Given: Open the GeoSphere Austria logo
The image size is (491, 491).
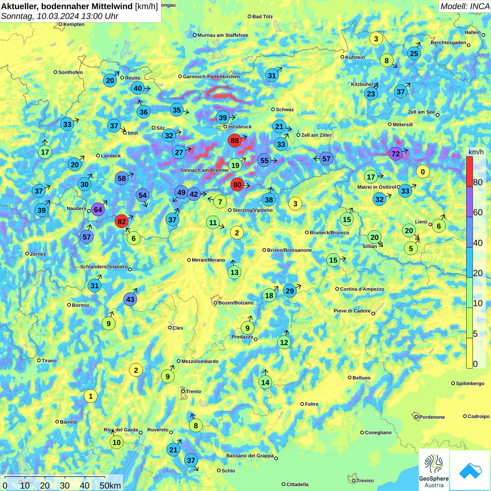Looking at the screenshot, I should point(434,470).
